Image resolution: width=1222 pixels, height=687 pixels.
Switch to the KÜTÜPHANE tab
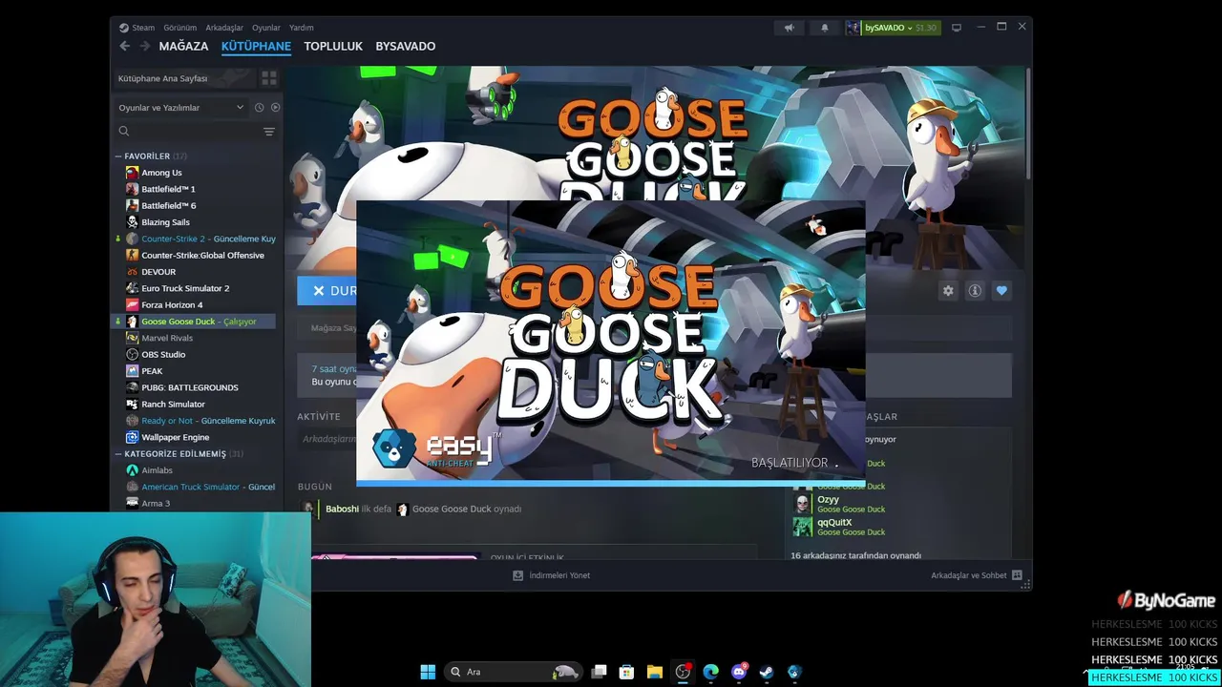[256, 46]
